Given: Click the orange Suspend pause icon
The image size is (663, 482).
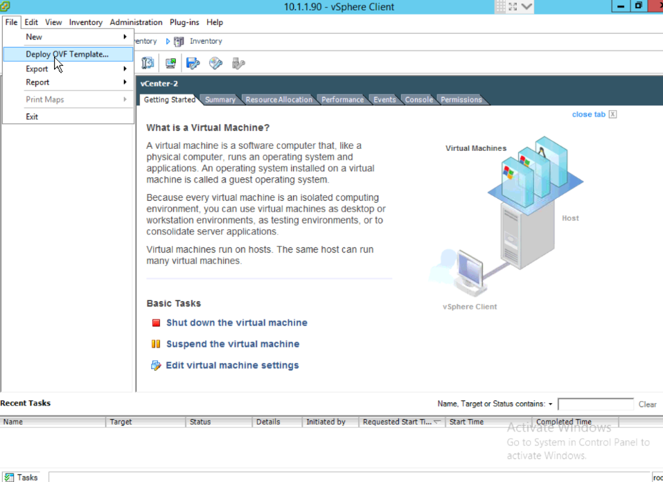Looking at the screenshot, I should (x=156, y=343).
